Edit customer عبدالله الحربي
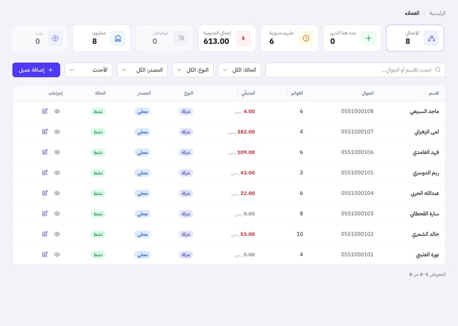This screenshot has height=326, width=458. pyautogui.click(x=45, y=193)
